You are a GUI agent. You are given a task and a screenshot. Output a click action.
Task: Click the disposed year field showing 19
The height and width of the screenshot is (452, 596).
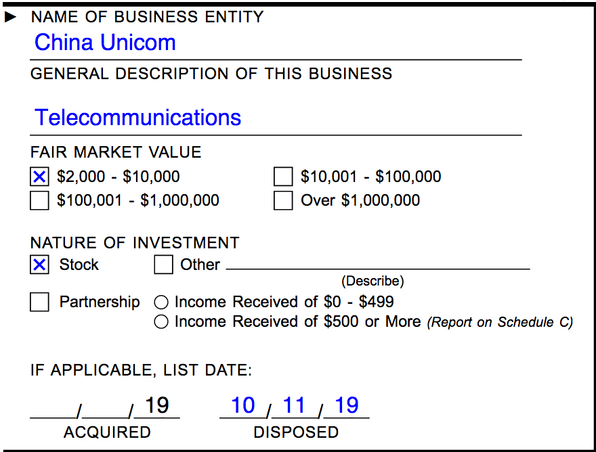[x=346, y=406]
